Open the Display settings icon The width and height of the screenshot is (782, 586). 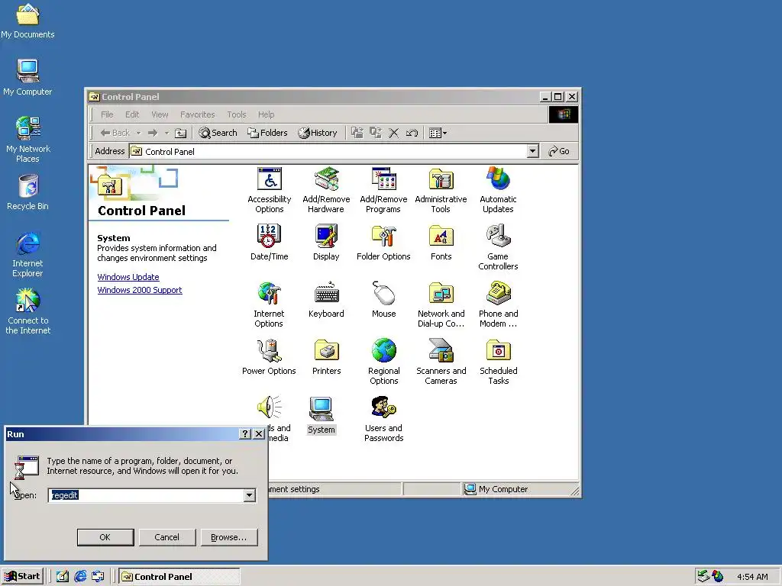tap(326, 243)
